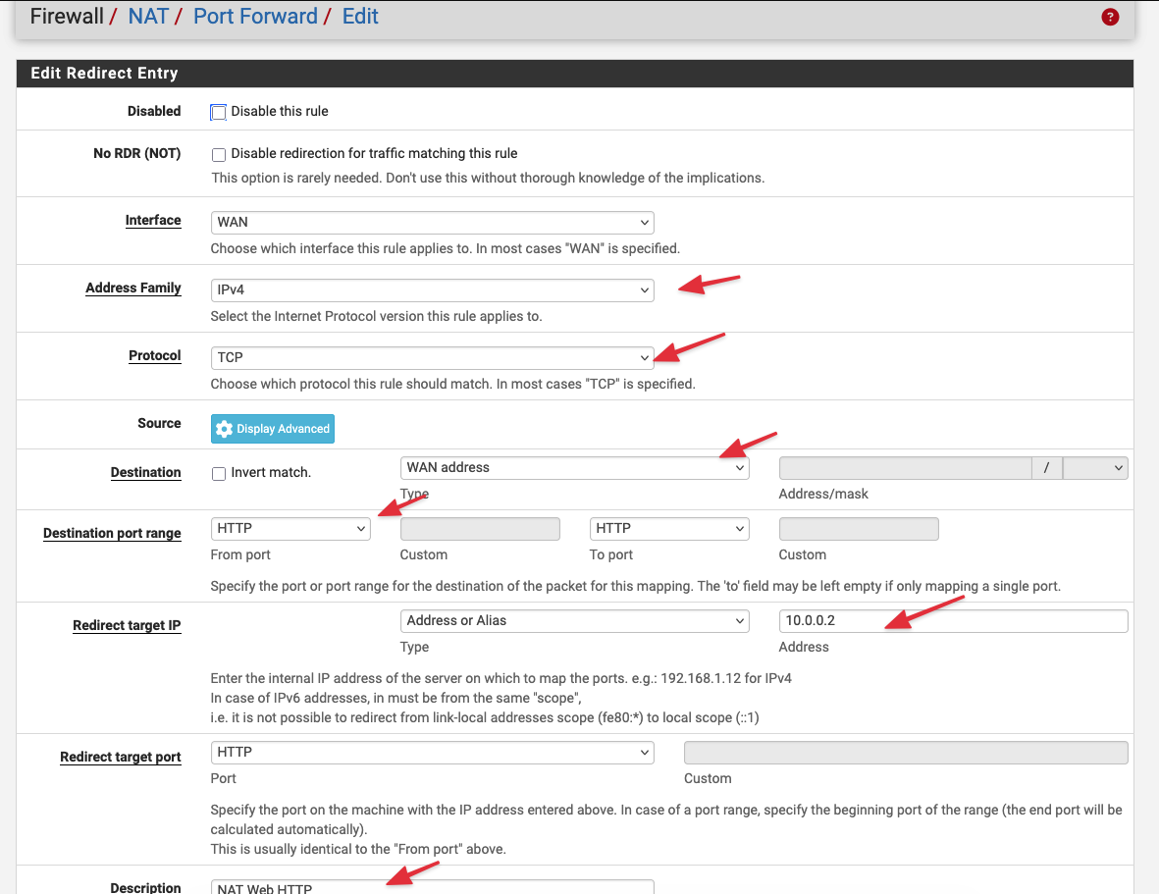Click the Redirect target port Custom field

905,753
